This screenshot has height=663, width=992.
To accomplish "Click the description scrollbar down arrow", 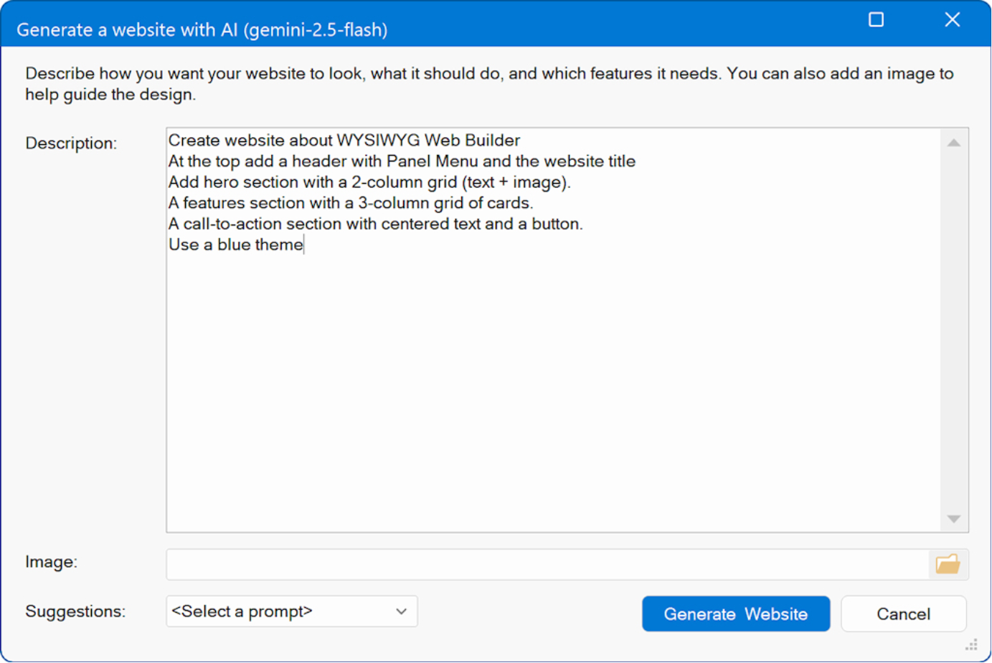I will coord(953,519).
